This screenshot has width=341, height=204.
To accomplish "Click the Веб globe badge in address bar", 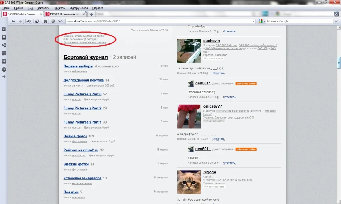I will click(x=57, y=21).
